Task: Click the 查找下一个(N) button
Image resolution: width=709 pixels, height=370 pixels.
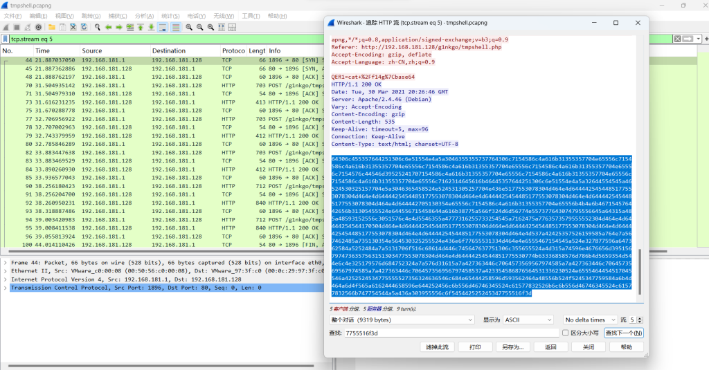Action: pos(624,333)
